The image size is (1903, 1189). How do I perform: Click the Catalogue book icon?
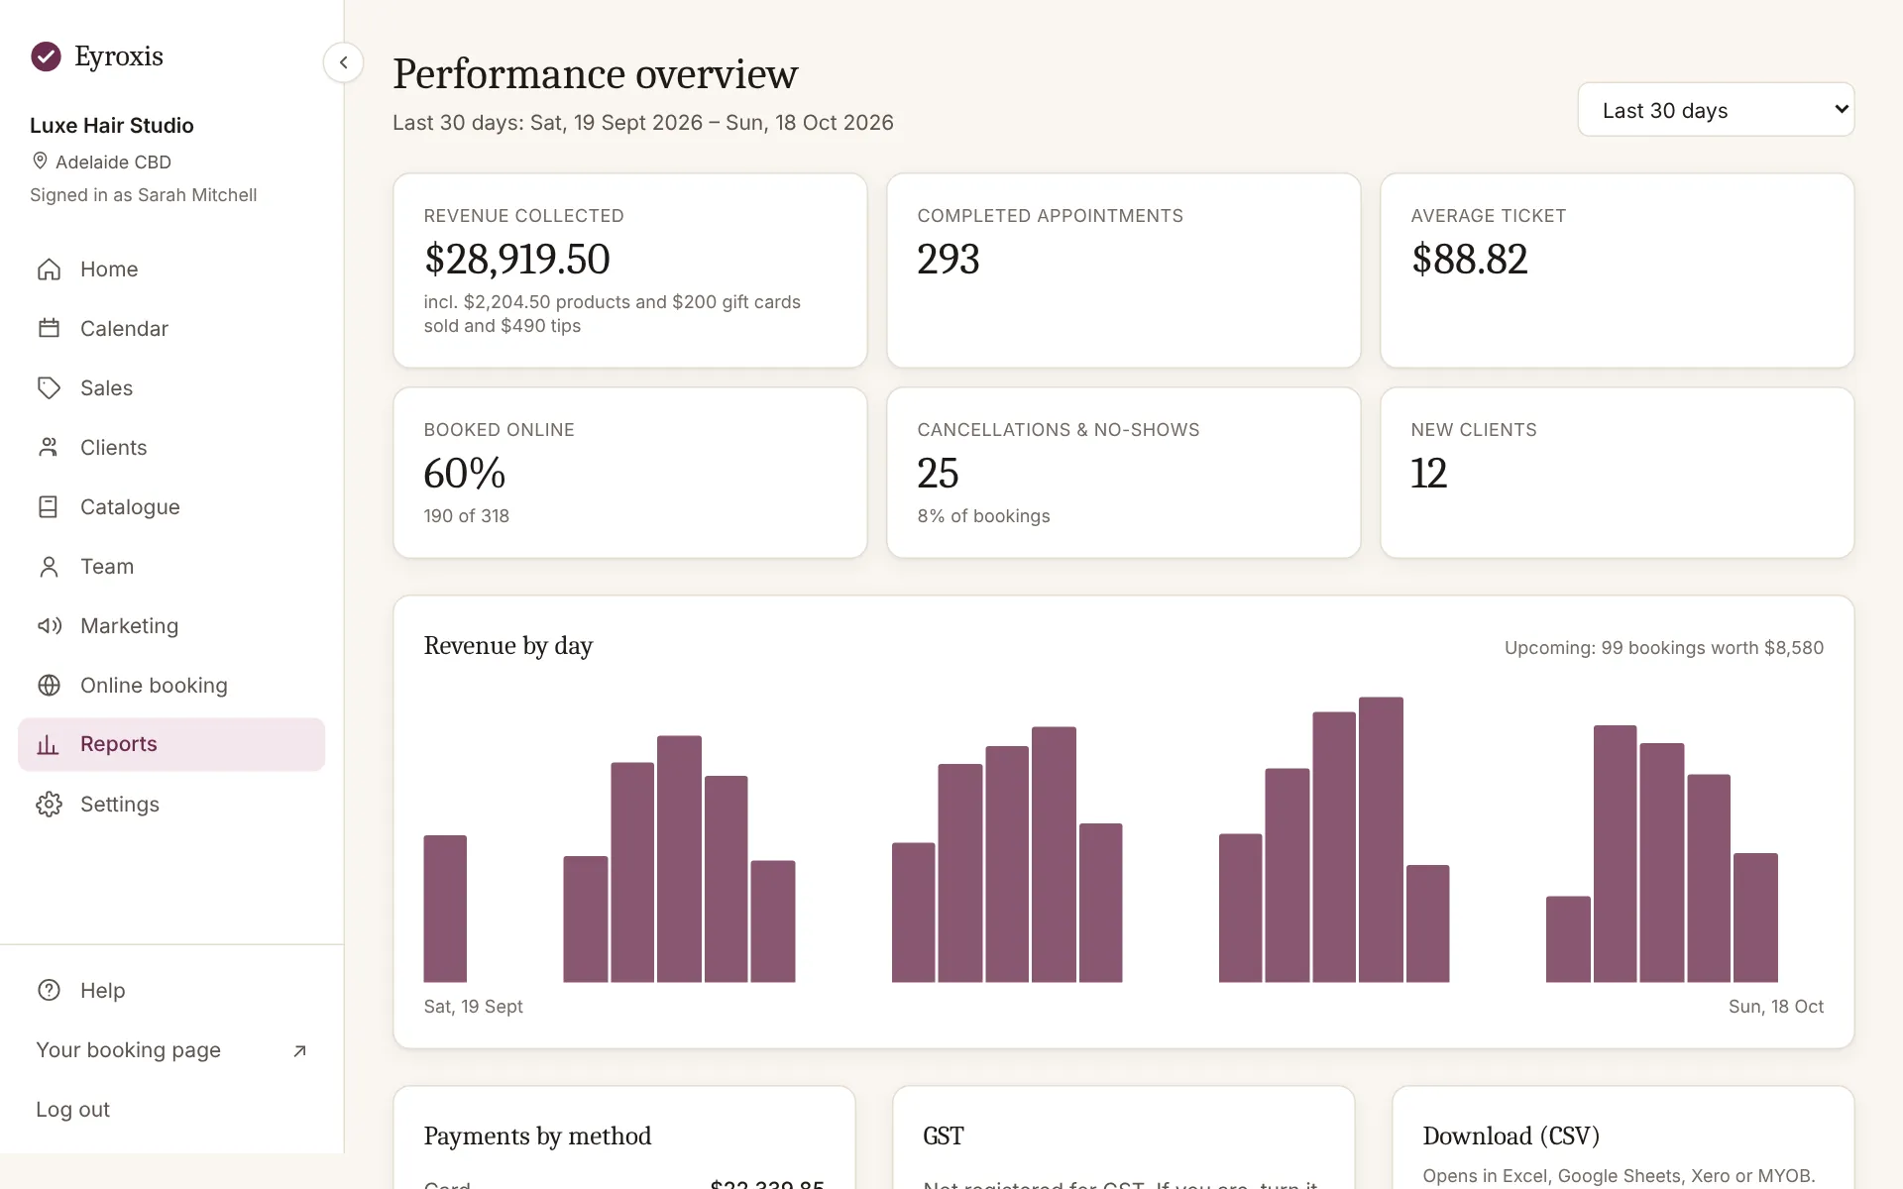tap(49, 506)
